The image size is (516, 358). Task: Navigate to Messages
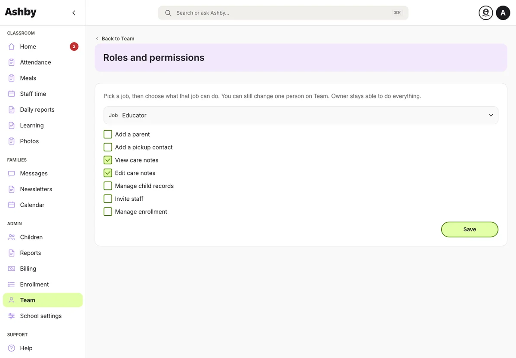[43, 174]
